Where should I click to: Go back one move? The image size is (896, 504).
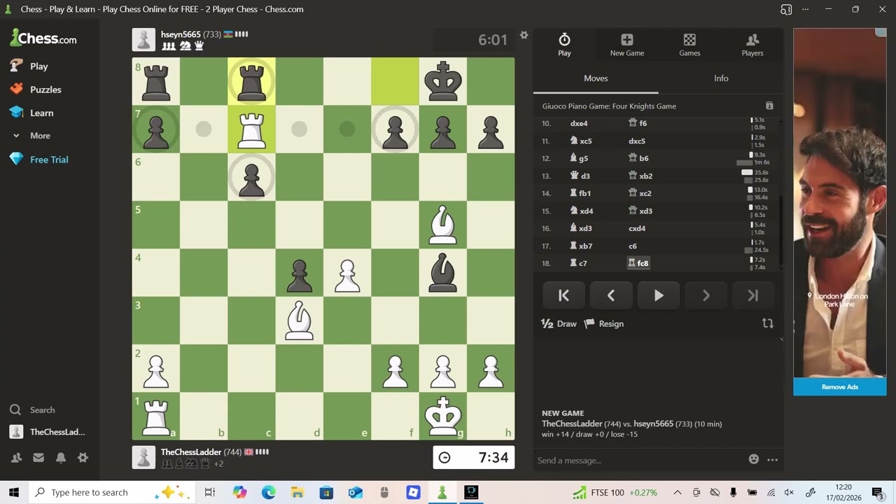[x=611, y=295]
